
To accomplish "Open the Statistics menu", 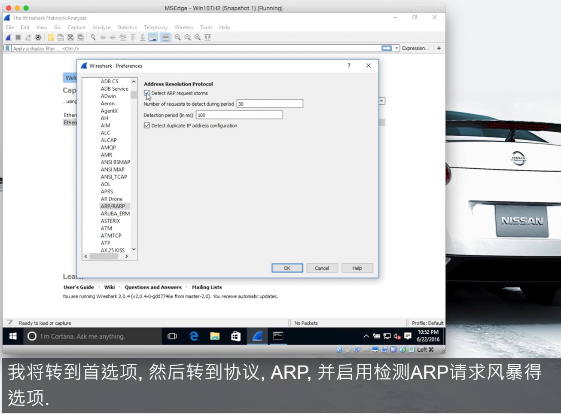I will (127, 27).
